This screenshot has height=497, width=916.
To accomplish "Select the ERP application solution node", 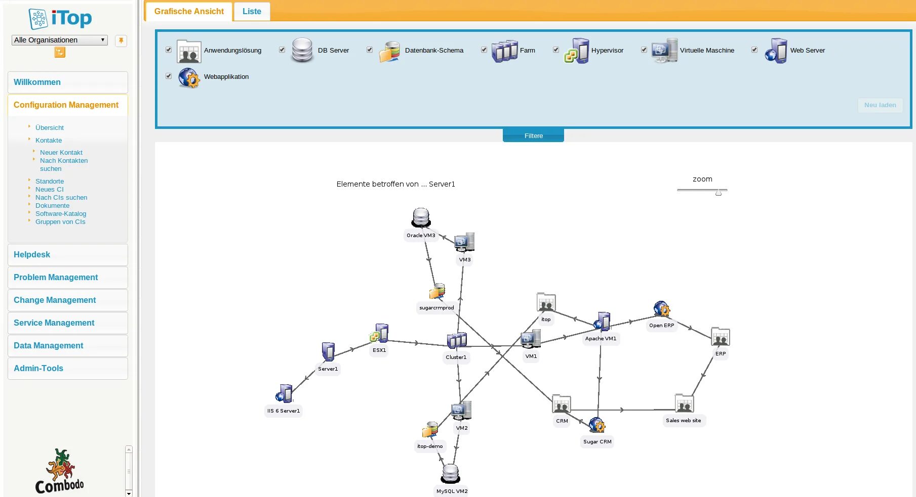I will click(x=720, y=337).
